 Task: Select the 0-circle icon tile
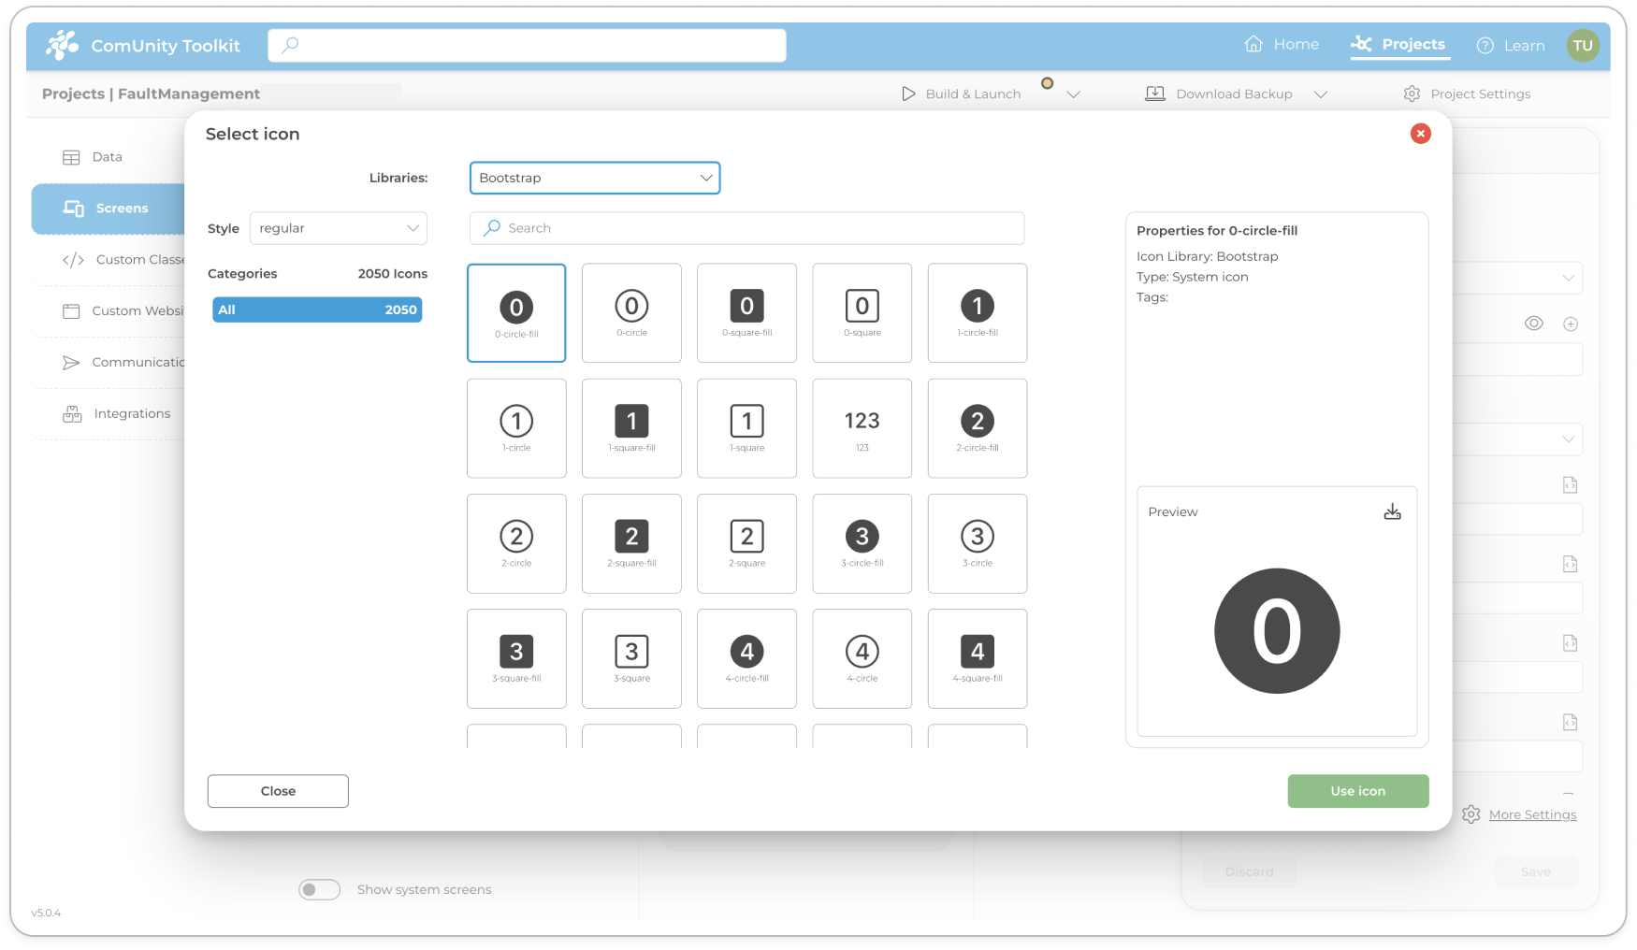[x=631, y=312]
